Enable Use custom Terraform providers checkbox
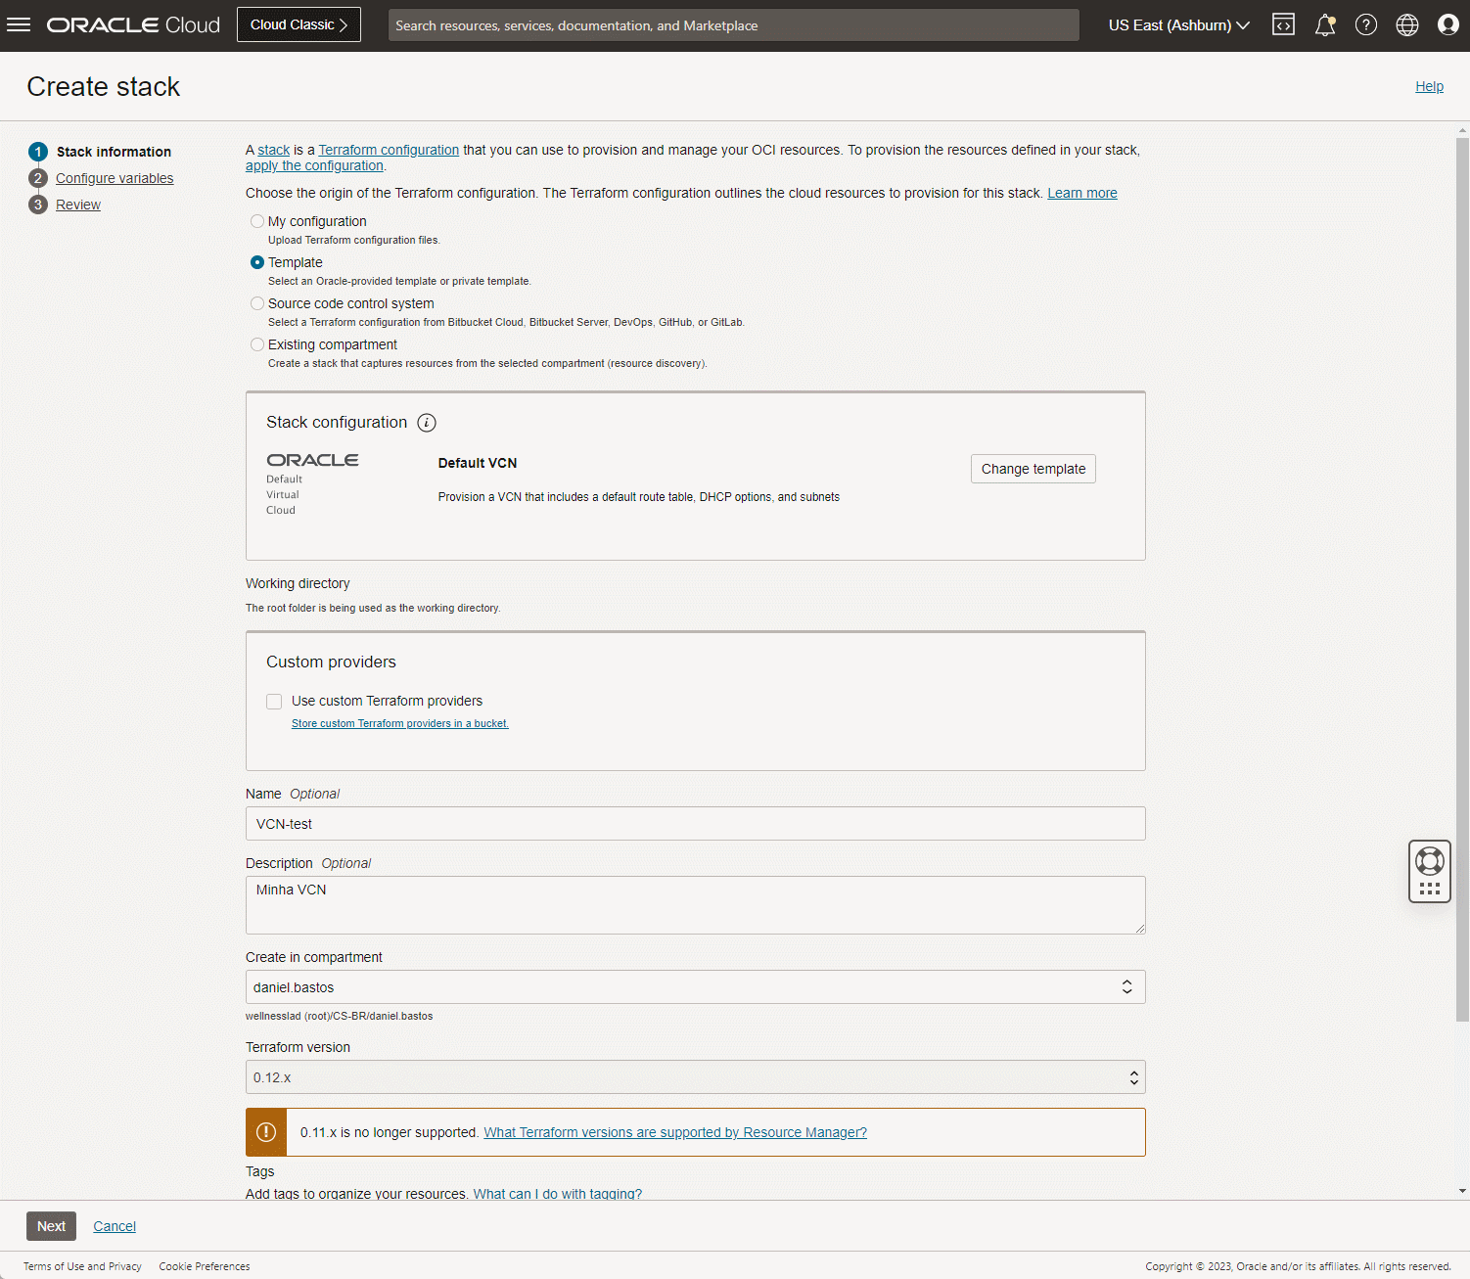The image size is (1470, 1279). click(x=274, y=702)
